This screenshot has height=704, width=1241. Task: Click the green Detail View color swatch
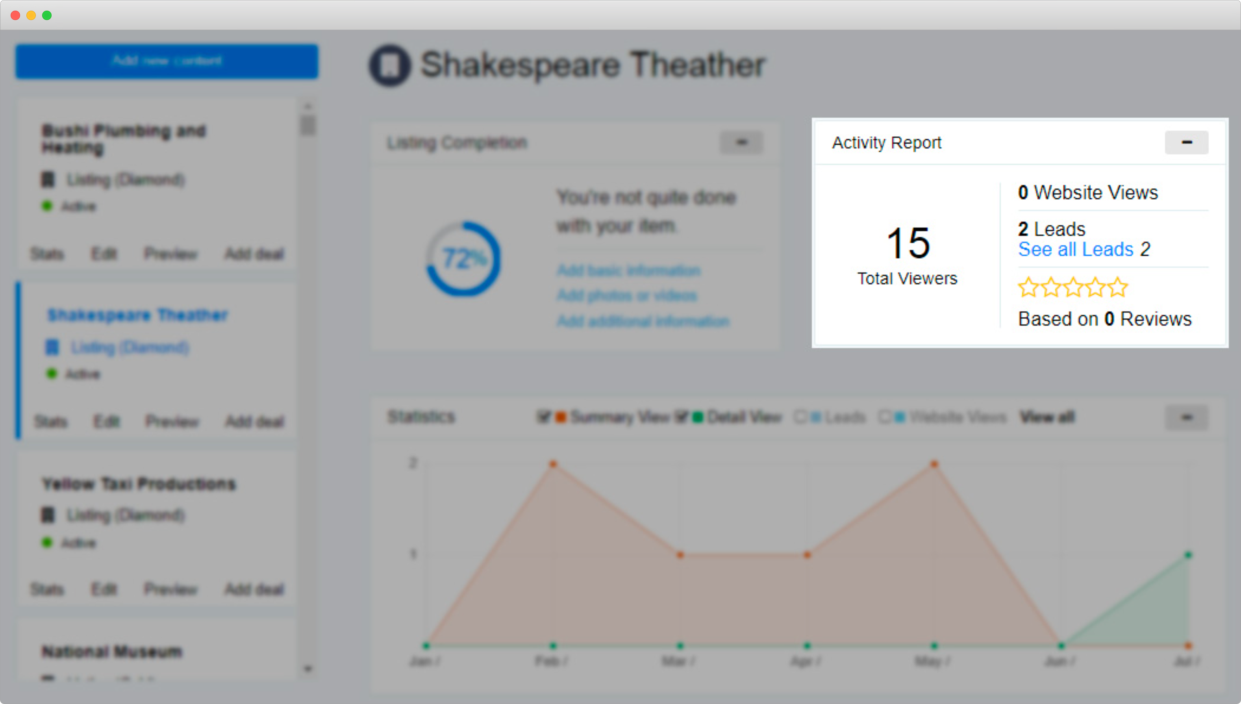[x=698, y=417]
